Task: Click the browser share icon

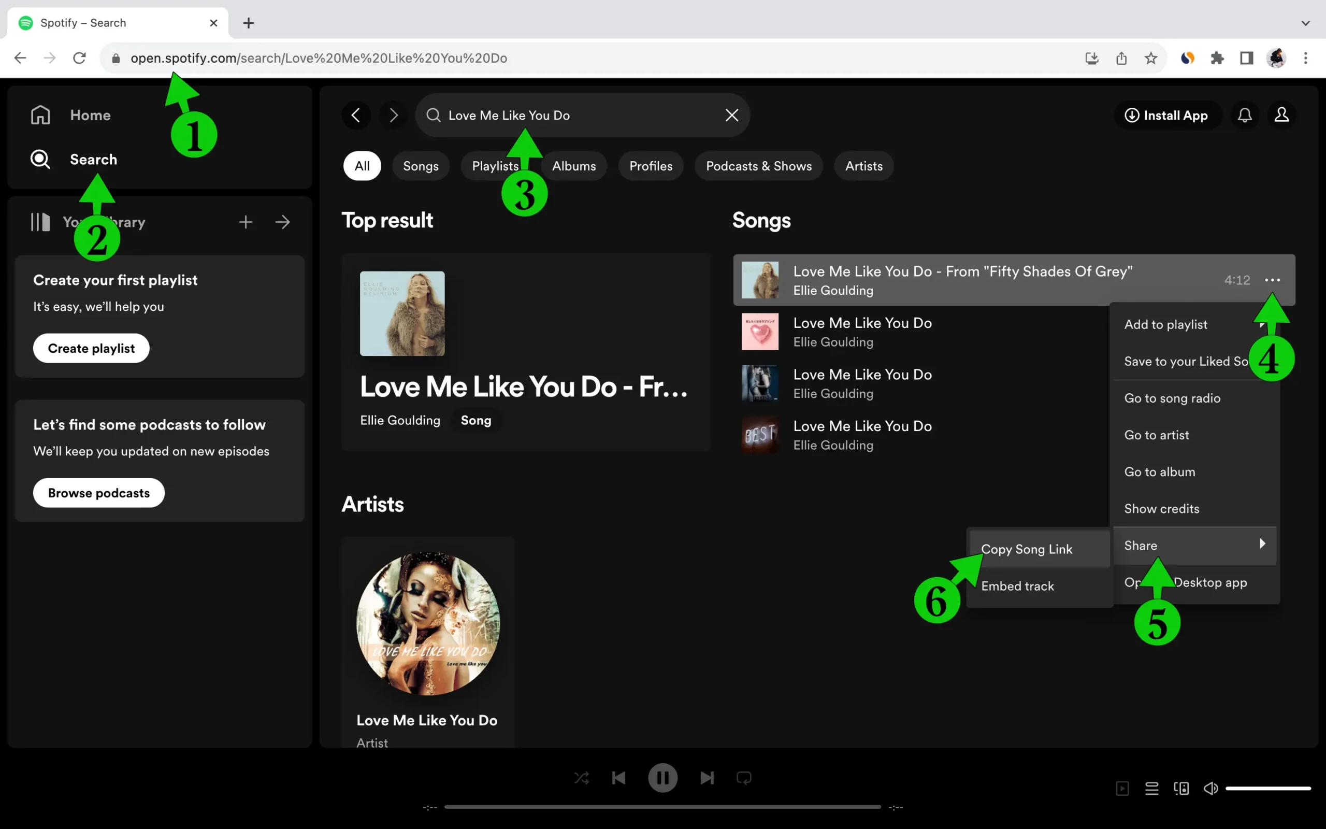Action: (1121, 58)
